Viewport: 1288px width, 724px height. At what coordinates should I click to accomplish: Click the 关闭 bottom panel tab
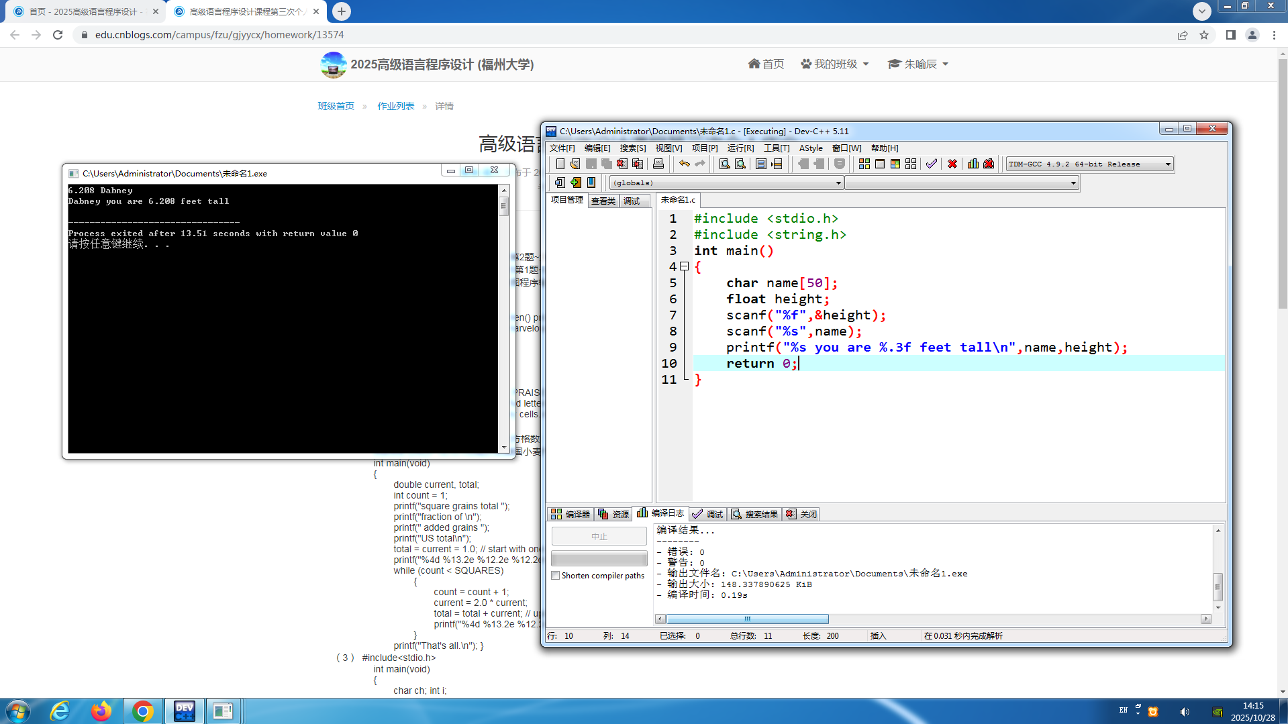[801, 514]
